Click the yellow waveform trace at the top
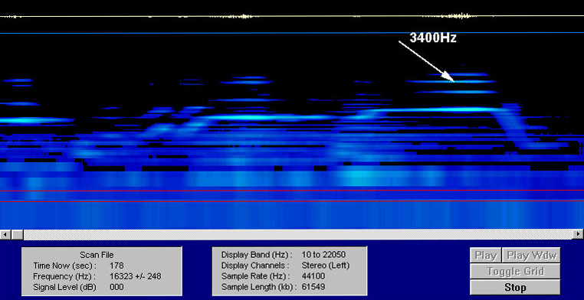Viewport: 584px width, 300px height. point(292,16)
